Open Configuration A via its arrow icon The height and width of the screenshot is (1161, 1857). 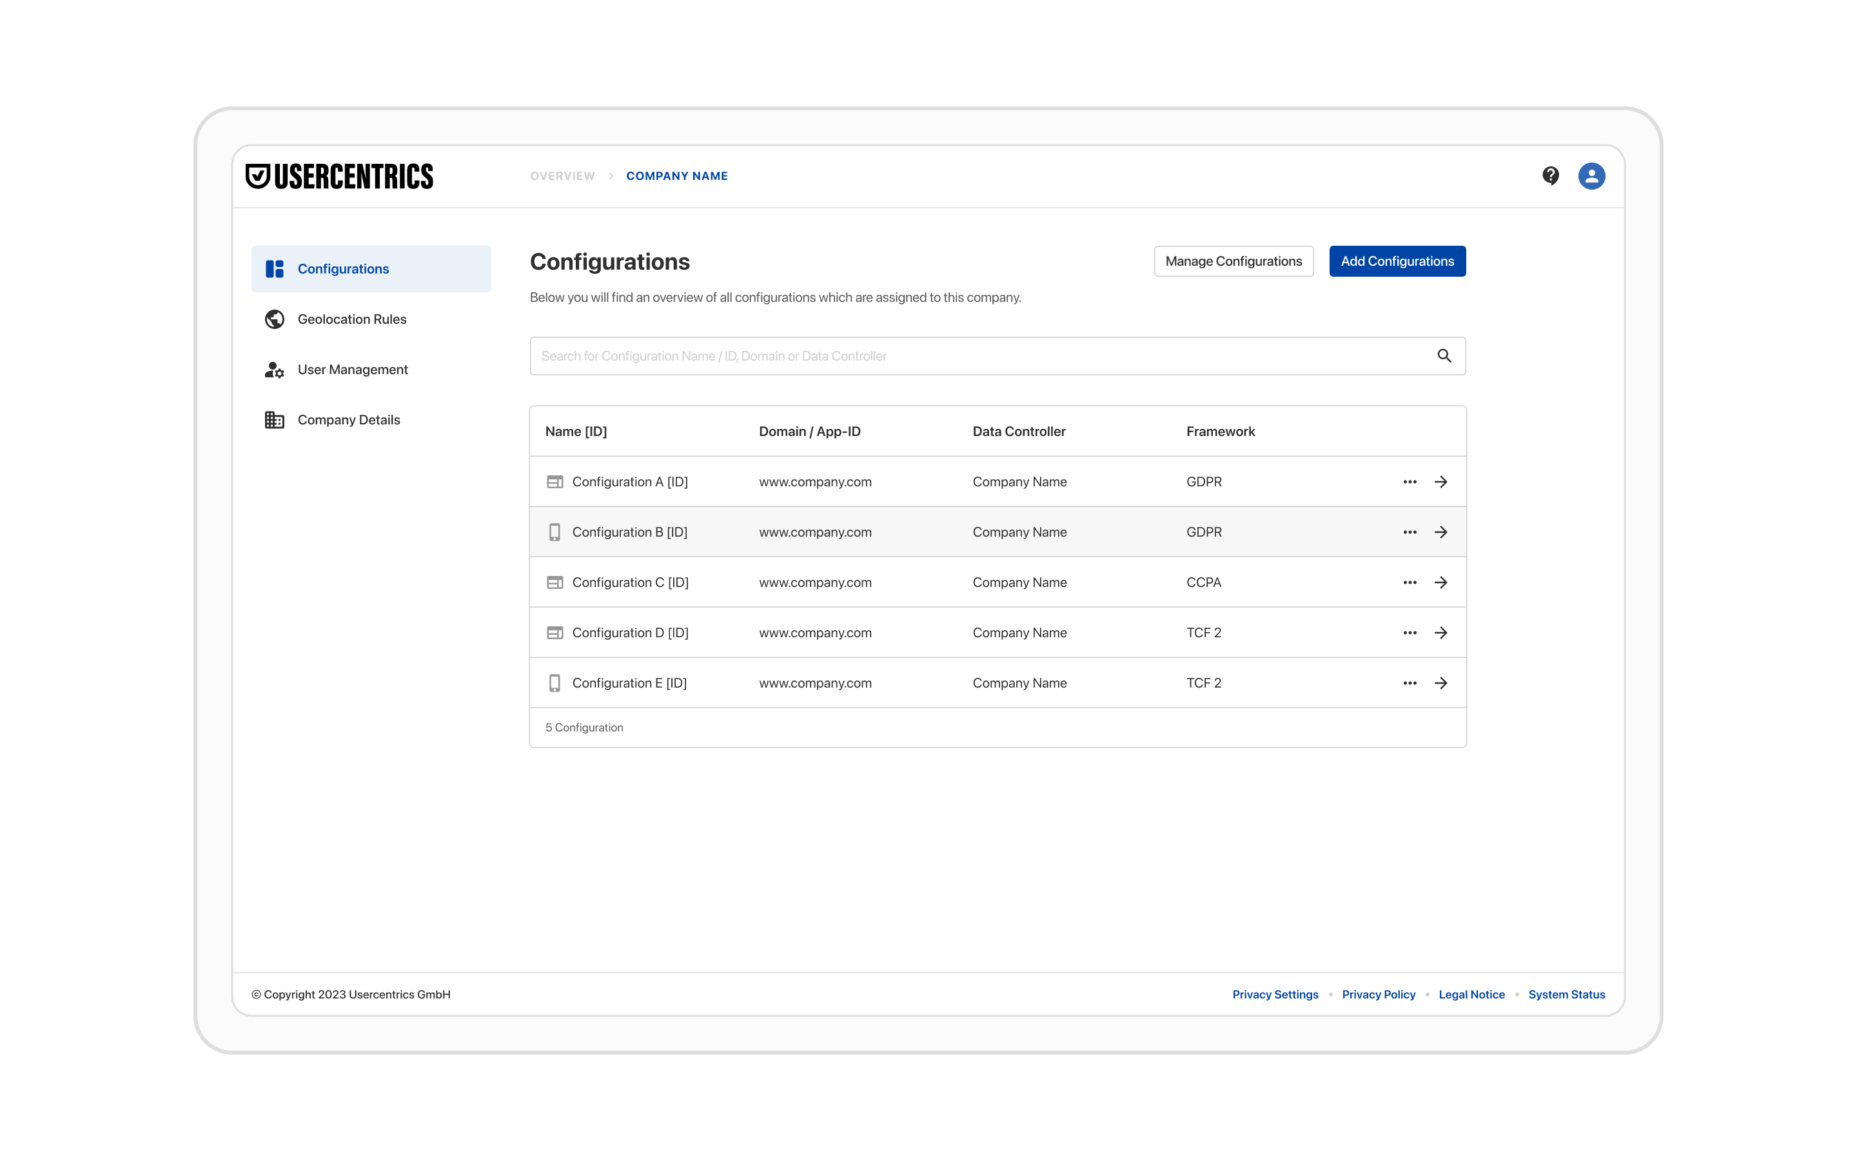1440,481
